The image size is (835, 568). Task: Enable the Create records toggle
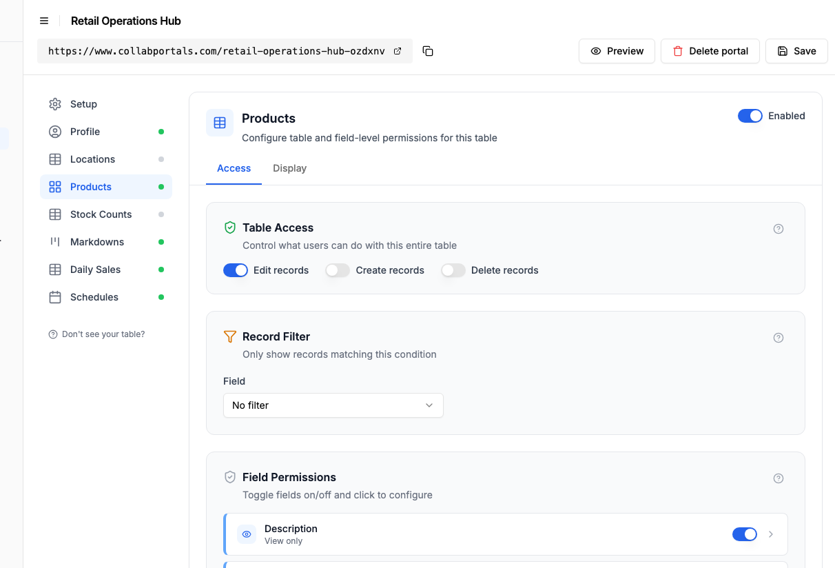[338, 270]
